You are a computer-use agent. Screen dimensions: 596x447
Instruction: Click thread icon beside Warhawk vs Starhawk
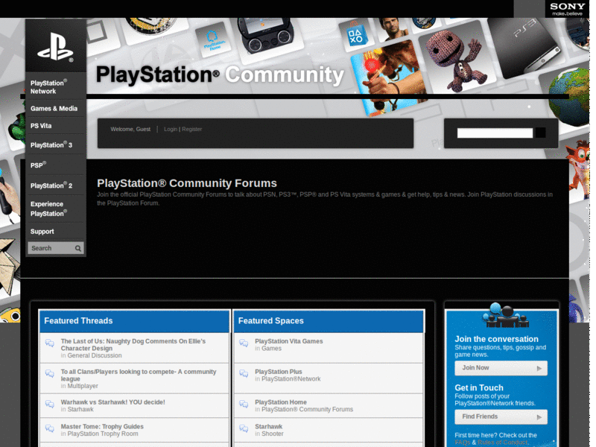[50, 404]
